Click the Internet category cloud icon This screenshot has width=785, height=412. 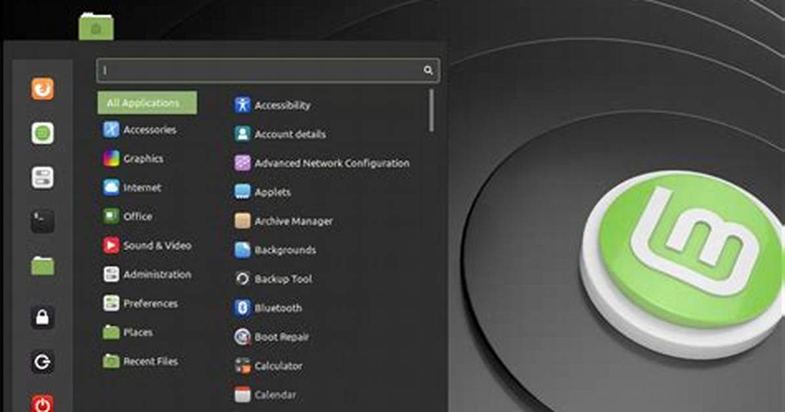(x=111, y=188)
